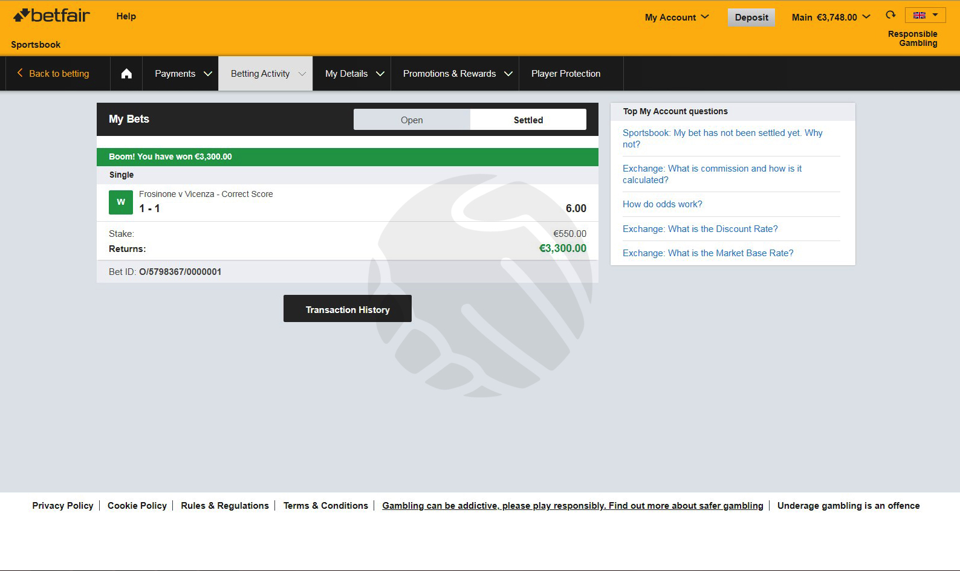Expand the Betting Activity menu chevron
This screenshot has width=960, height=571.
point(302,74)
